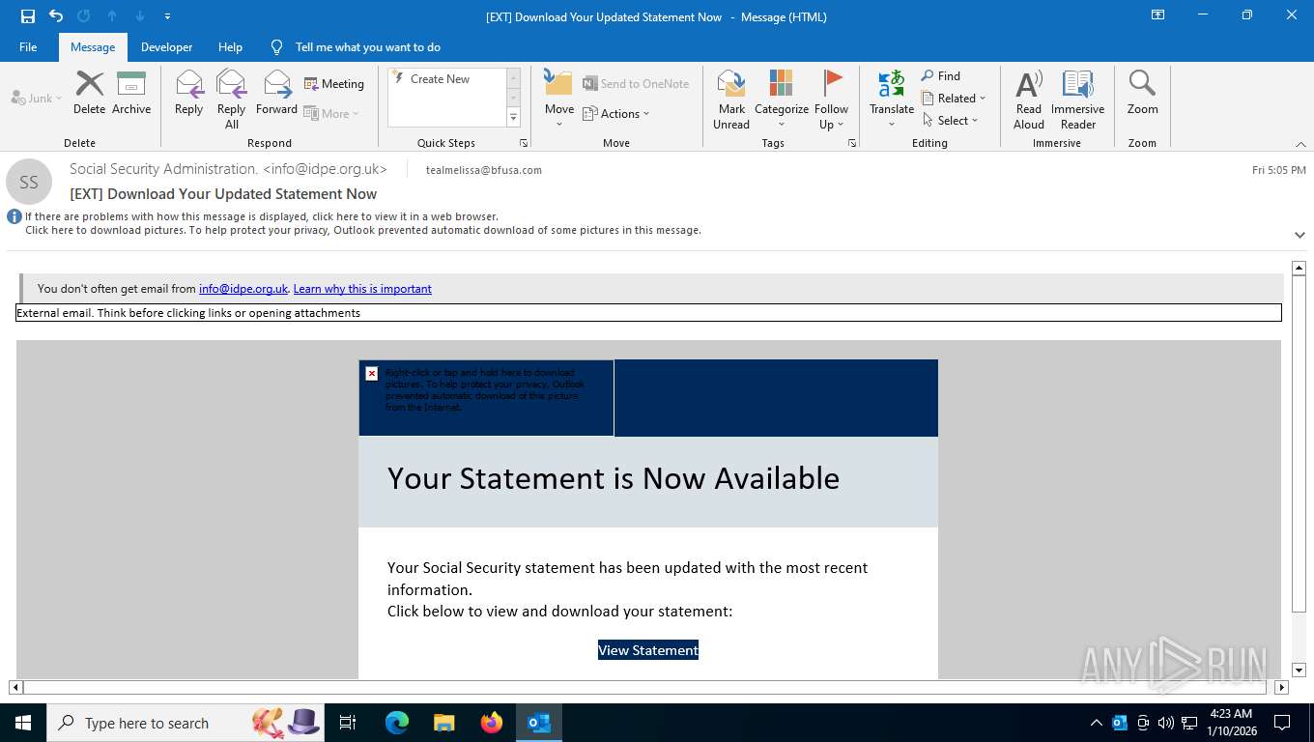Open Ribbon Display Options
This screenshot has height=742, width=1314.
[1157, 15]
